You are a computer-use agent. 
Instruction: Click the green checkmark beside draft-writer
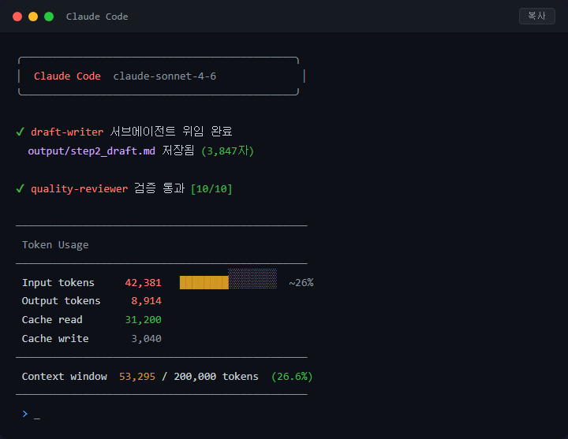tap(21, 132)
